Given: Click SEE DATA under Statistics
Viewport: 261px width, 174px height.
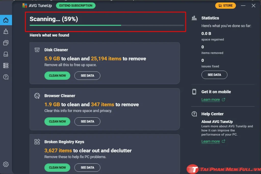Looking at the screenshot, I should click(x=214, y=75).
